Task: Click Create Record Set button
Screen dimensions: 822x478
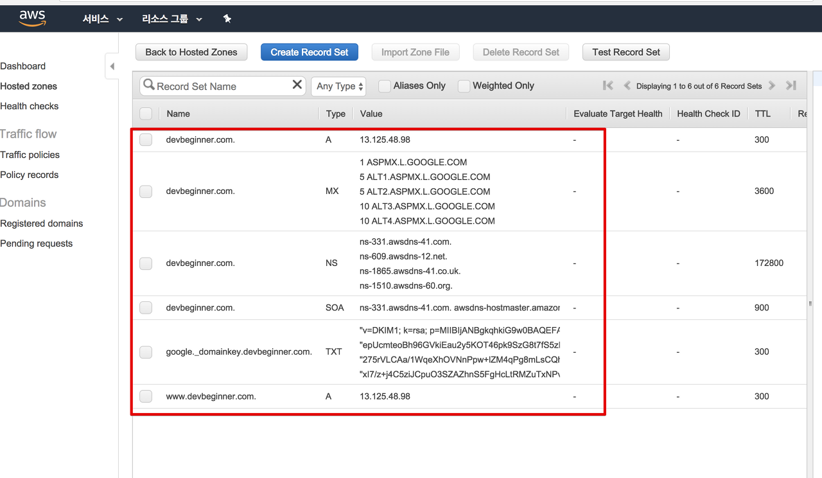Action: [x=310, y=52]
